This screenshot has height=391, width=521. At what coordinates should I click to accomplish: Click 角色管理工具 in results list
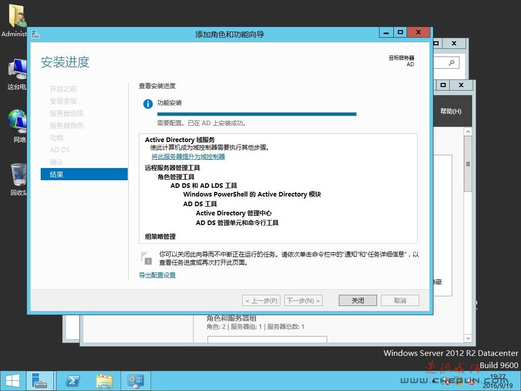pyautogui.click(x=176, y=177)
